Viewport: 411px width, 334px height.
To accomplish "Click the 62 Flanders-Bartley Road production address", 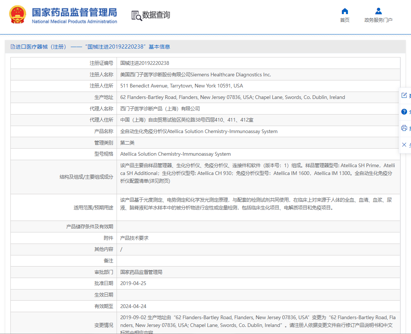I will (232, 97).
